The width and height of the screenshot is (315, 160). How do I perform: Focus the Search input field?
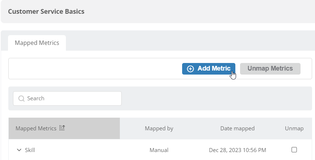click(67, 98)
